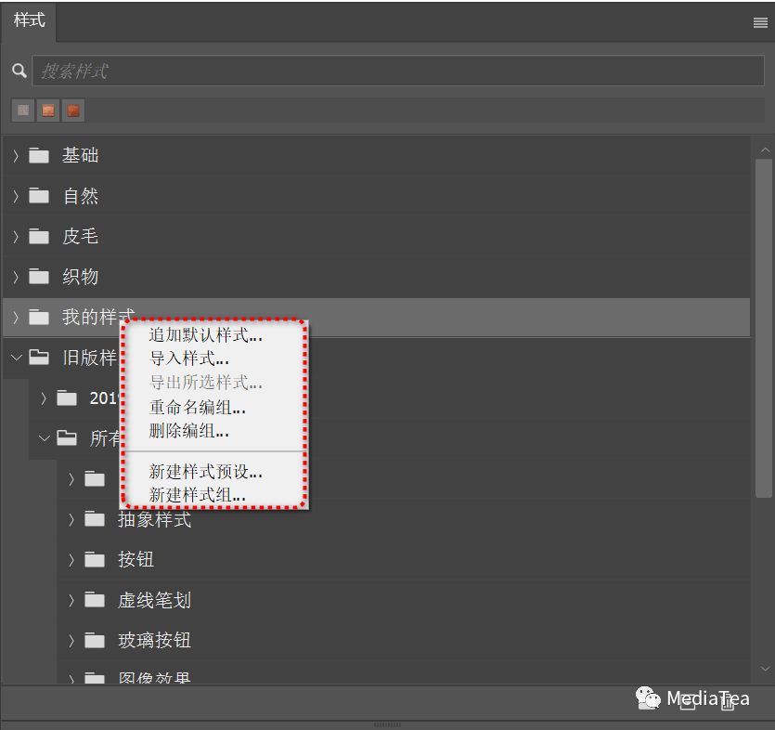This screenshot has width=775, height=730.
Task: Collapse the 旧版样式 group chevron
Action: point(17,358)
